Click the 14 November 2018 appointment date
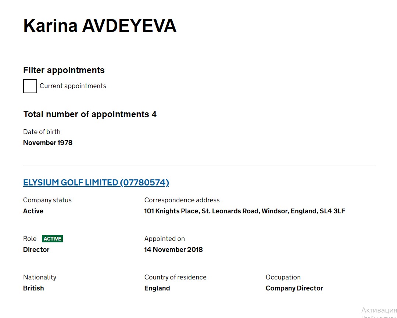This screenshot has width=397, height=318. [x=174, y=250]
